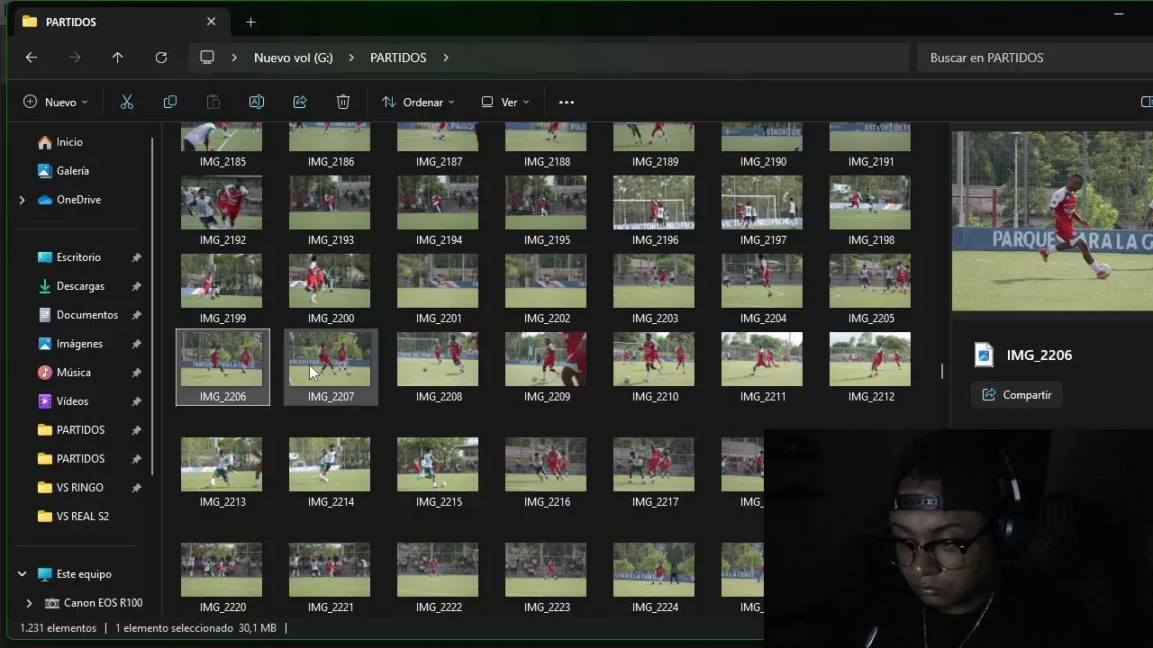This screenshot has width=1153, height=648.
Task: Select thumbnail IMG_2220
Action: 222,578
